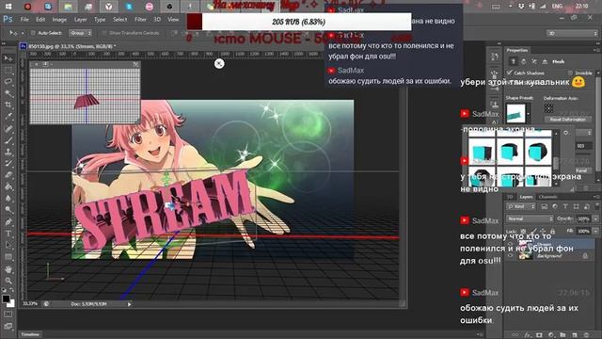Click the Windows Start button
Image resolution: width=602 pixels, height=339 pixels.
coord(8,7)
